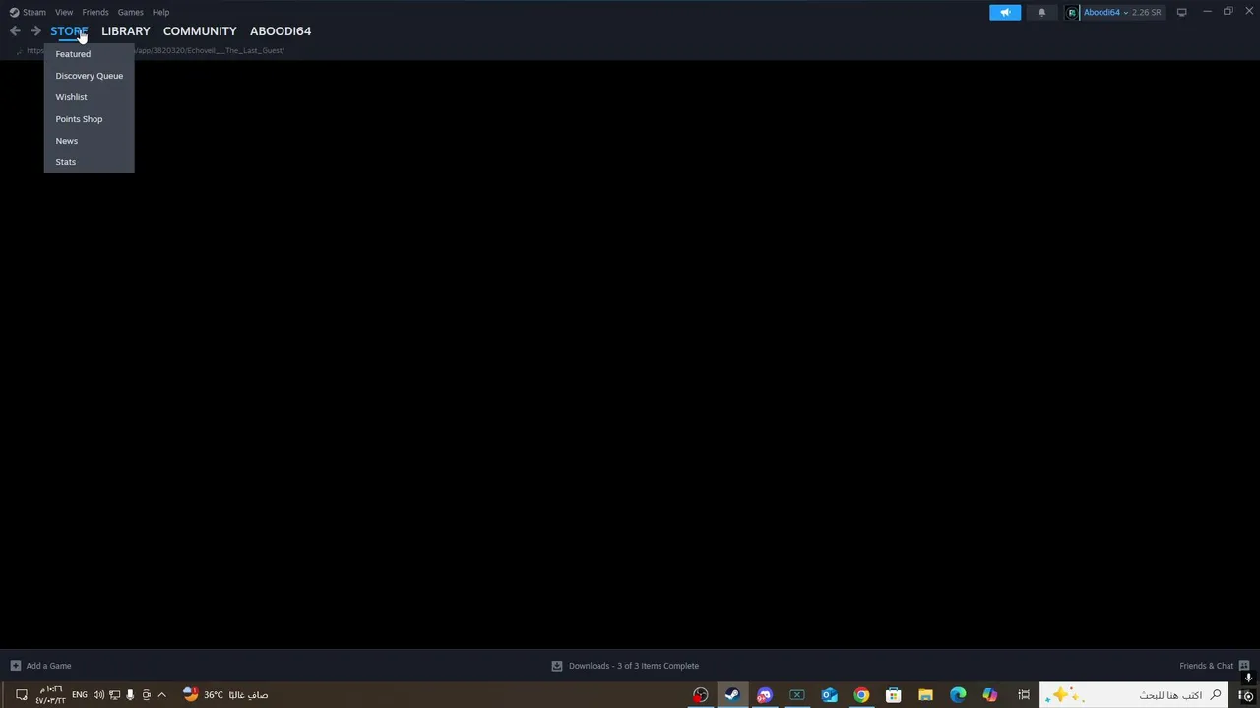Open Microsoft Edge from taskbar
Viewport: 1260px width, 708px height.
(x=958, y=695)
